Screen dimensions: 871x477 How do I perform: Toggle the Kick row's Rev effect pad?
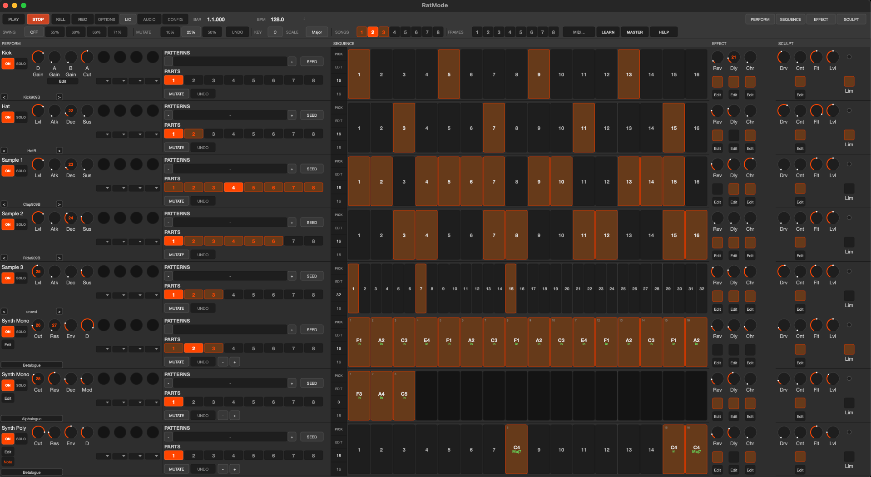(x=718, y=82)
